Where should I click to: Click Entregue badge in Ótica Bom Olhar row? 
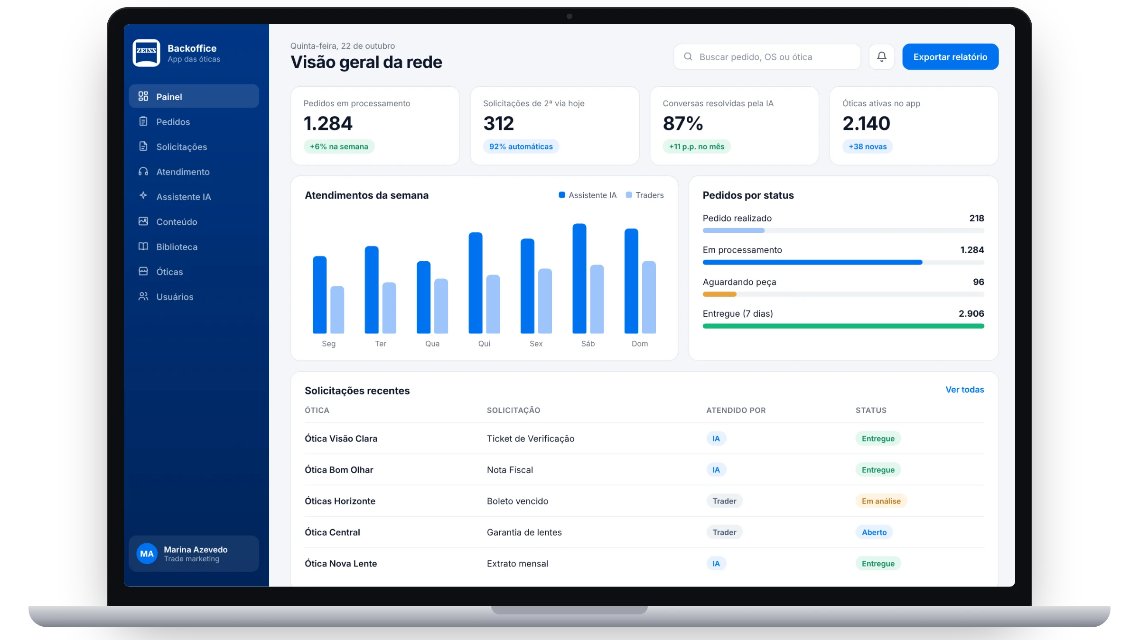[878, 470]
